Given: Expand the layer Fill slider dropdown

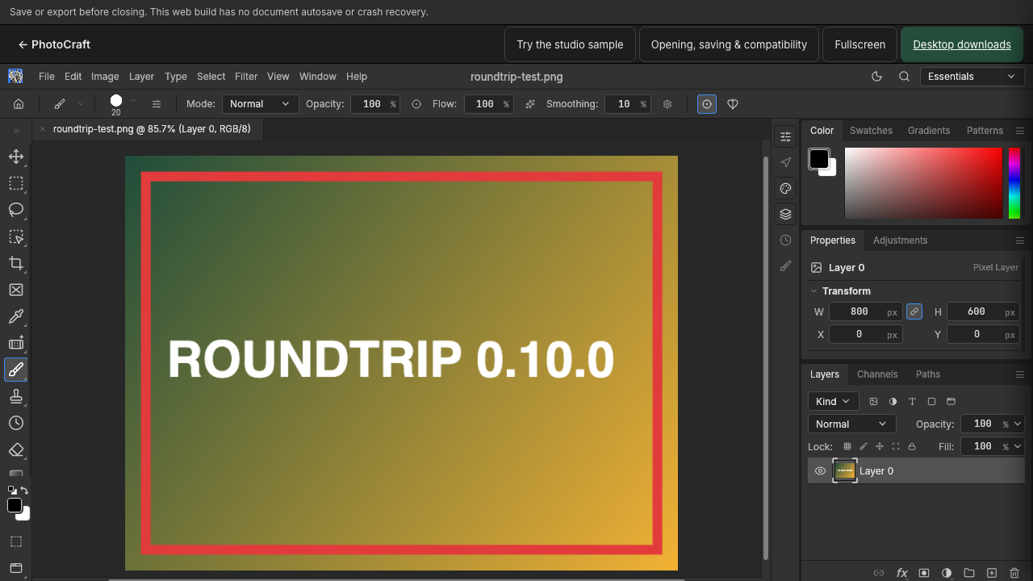Looking at the screenshot, I should [x=1018, y=446].
